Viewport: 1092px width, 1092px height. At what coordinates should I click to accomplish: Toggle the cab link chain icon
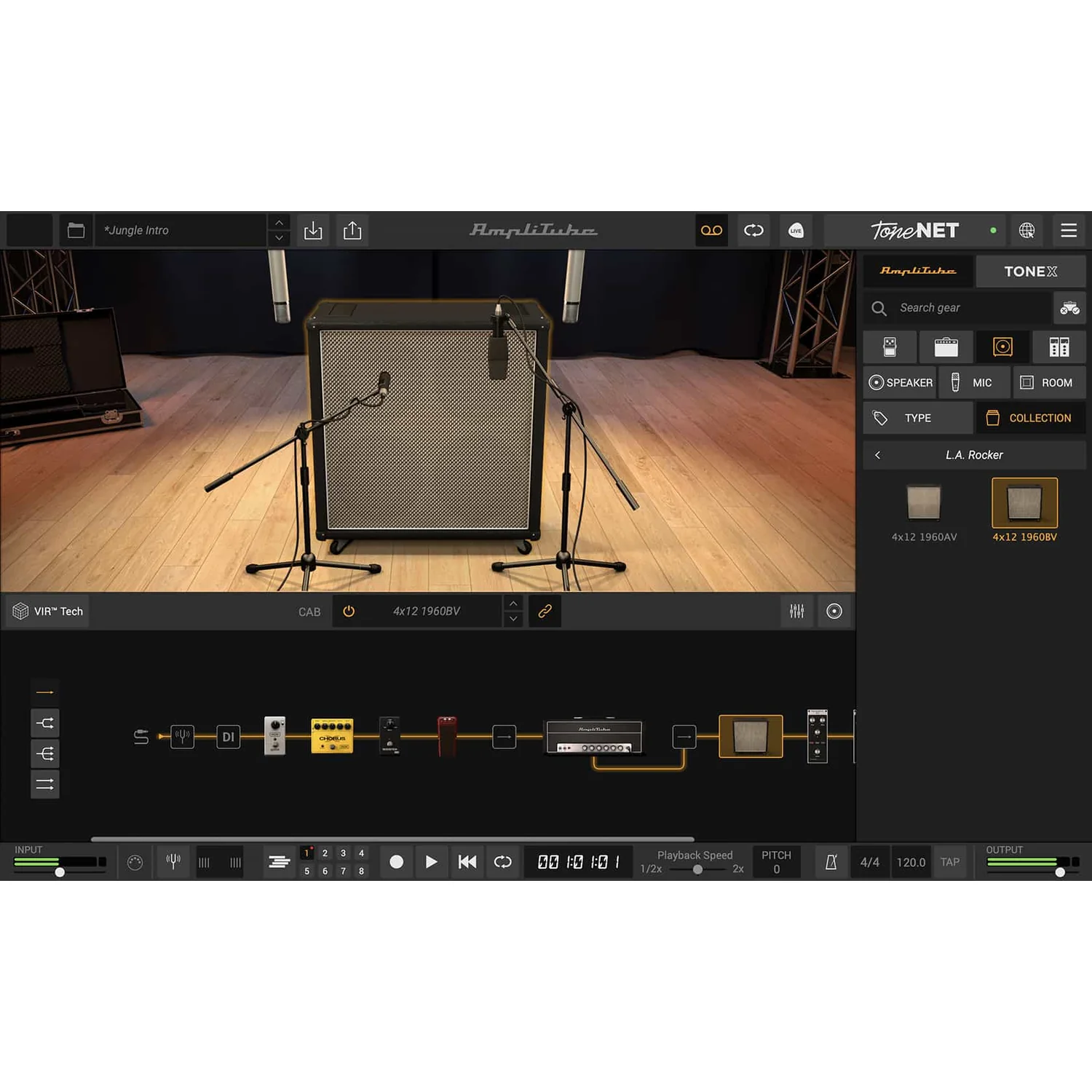click(545, 611)
